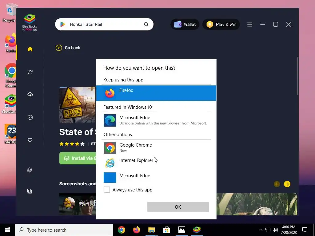
Task: Open the Chinese-captioned screenshot thumbnail
Action: click(78, 204)
